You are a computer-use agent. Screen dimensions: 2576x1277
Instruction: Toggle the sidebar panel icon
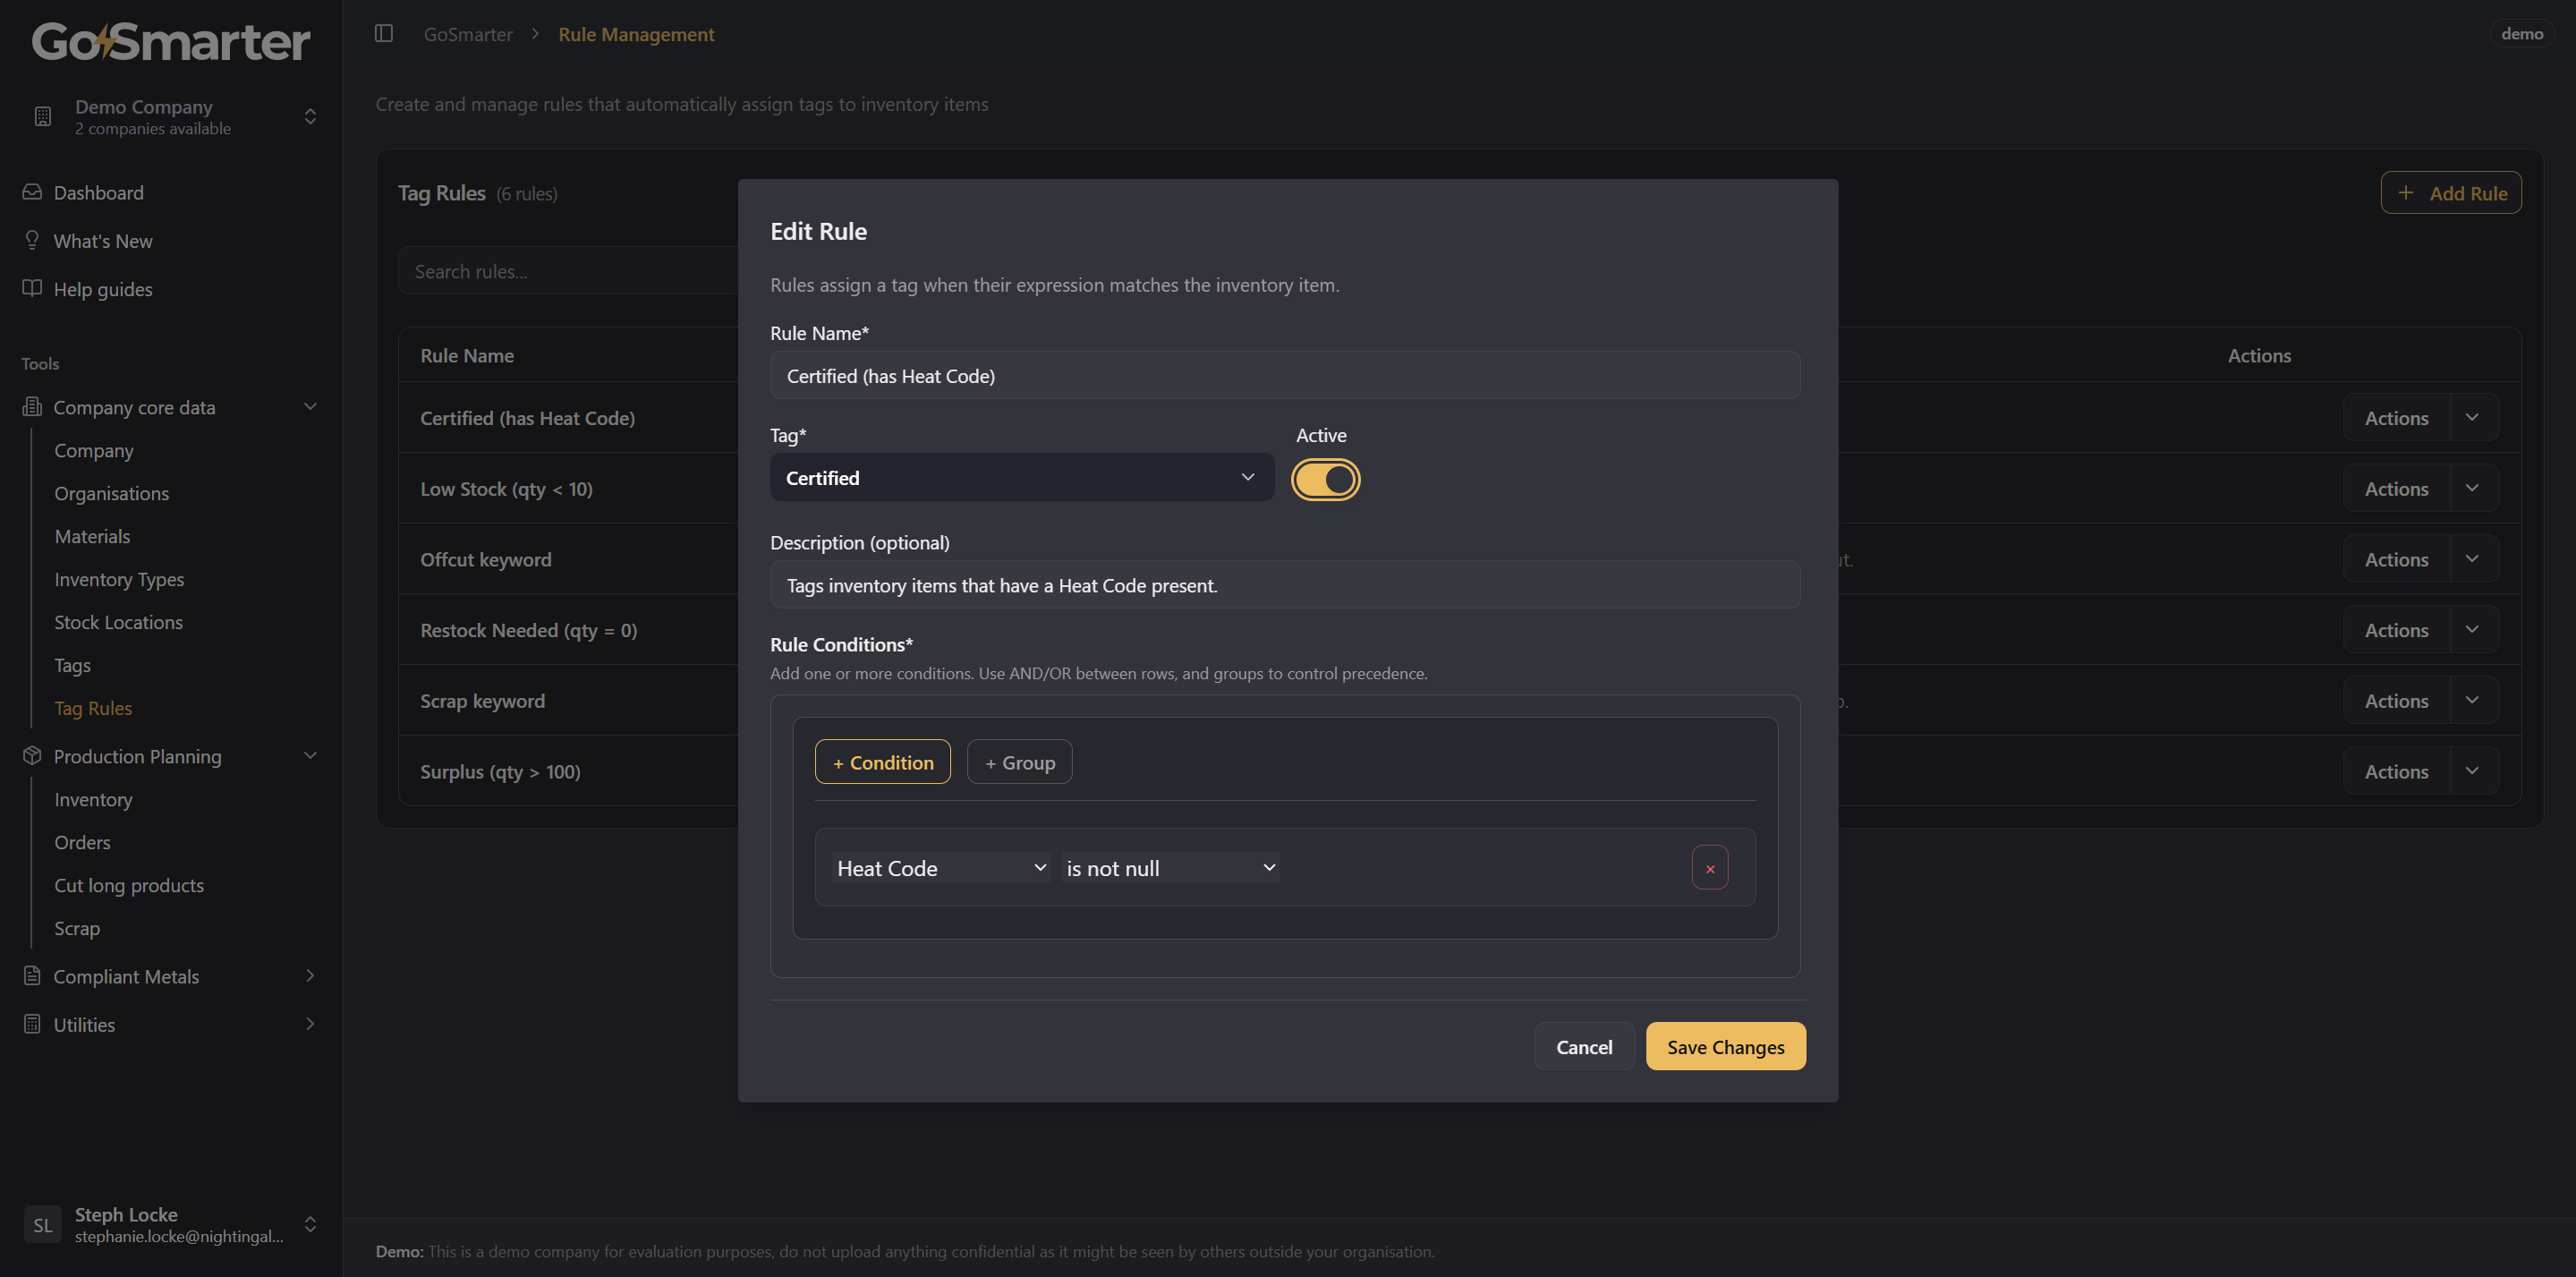tap(384, 34)
